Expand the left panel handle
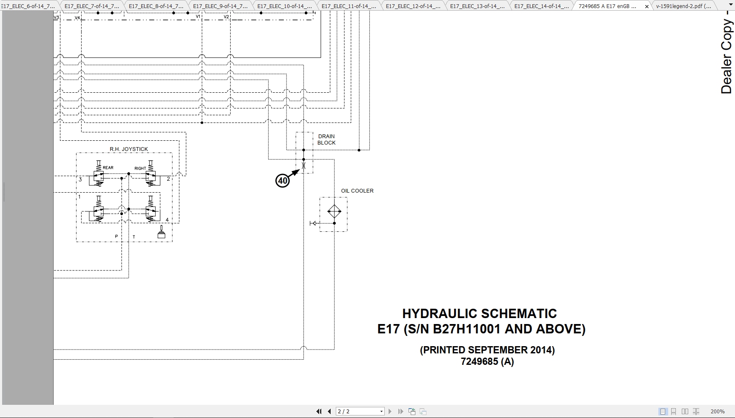Viewport: 735px width, 418px height. pyautogui.click(x=3, y=191)
